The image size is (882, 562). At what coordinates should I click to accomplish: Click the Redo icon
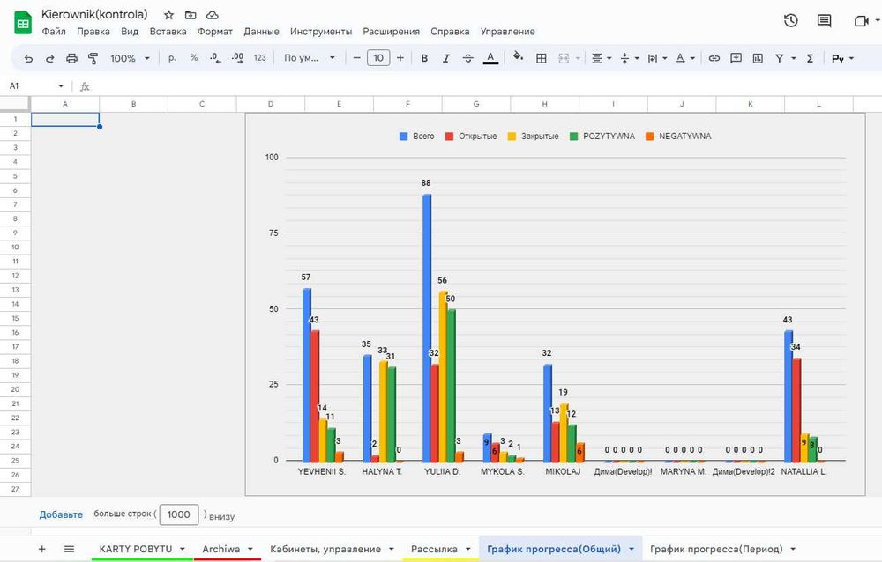click(49, 58)
